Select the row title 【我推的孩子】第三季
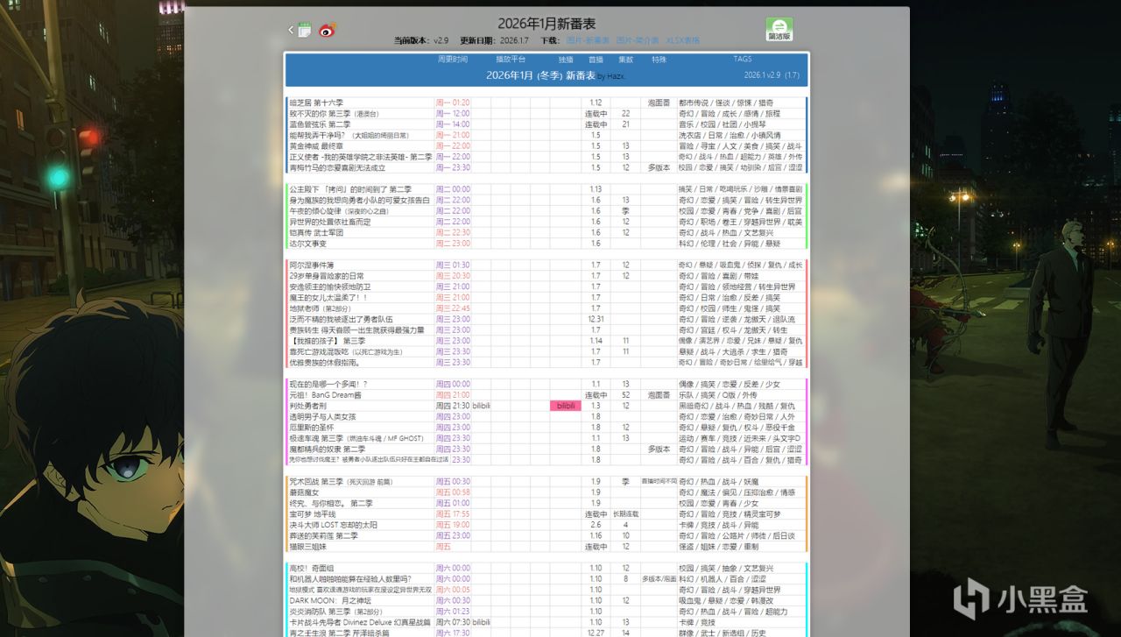The height and width of the screenshot is (637, 1121). pyautogui.click(x=327, y=341)
